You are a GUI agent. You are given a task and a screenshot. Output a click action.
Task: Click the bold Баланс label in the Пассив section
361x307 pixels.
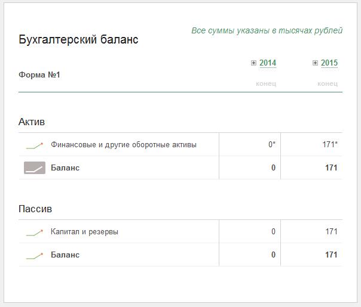[65, 255]
